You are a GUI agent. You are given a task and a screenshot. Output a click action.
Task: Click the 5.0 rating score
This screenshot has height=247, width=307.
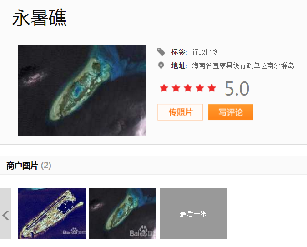237,89
